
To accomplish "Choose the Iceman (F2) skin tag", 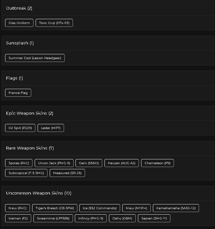I will pos(18,218).
